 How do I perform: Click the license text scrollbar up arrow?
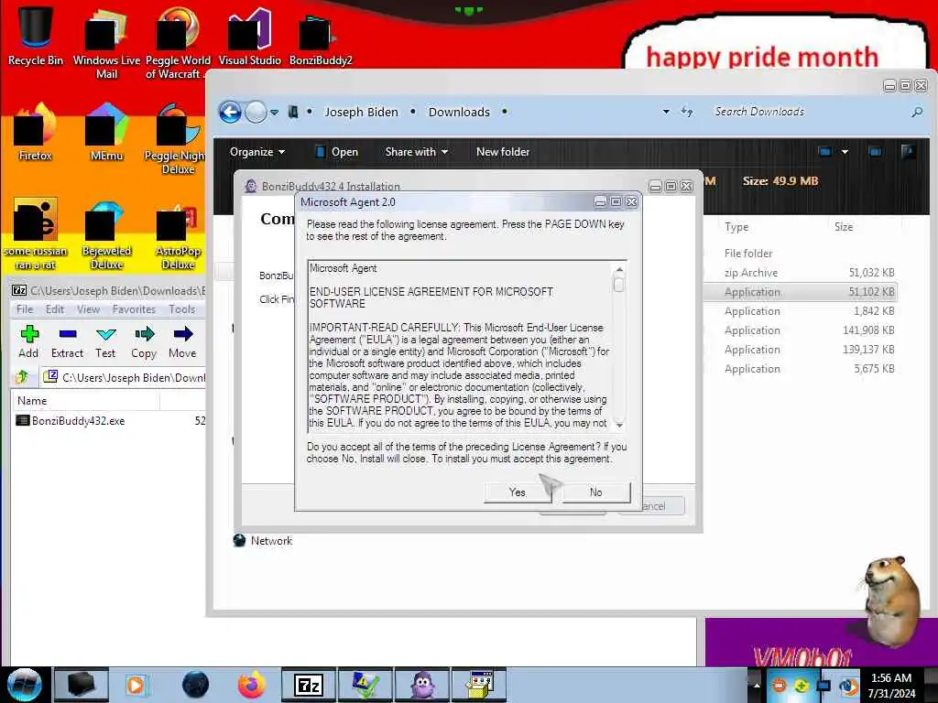(x=619, y=270)
